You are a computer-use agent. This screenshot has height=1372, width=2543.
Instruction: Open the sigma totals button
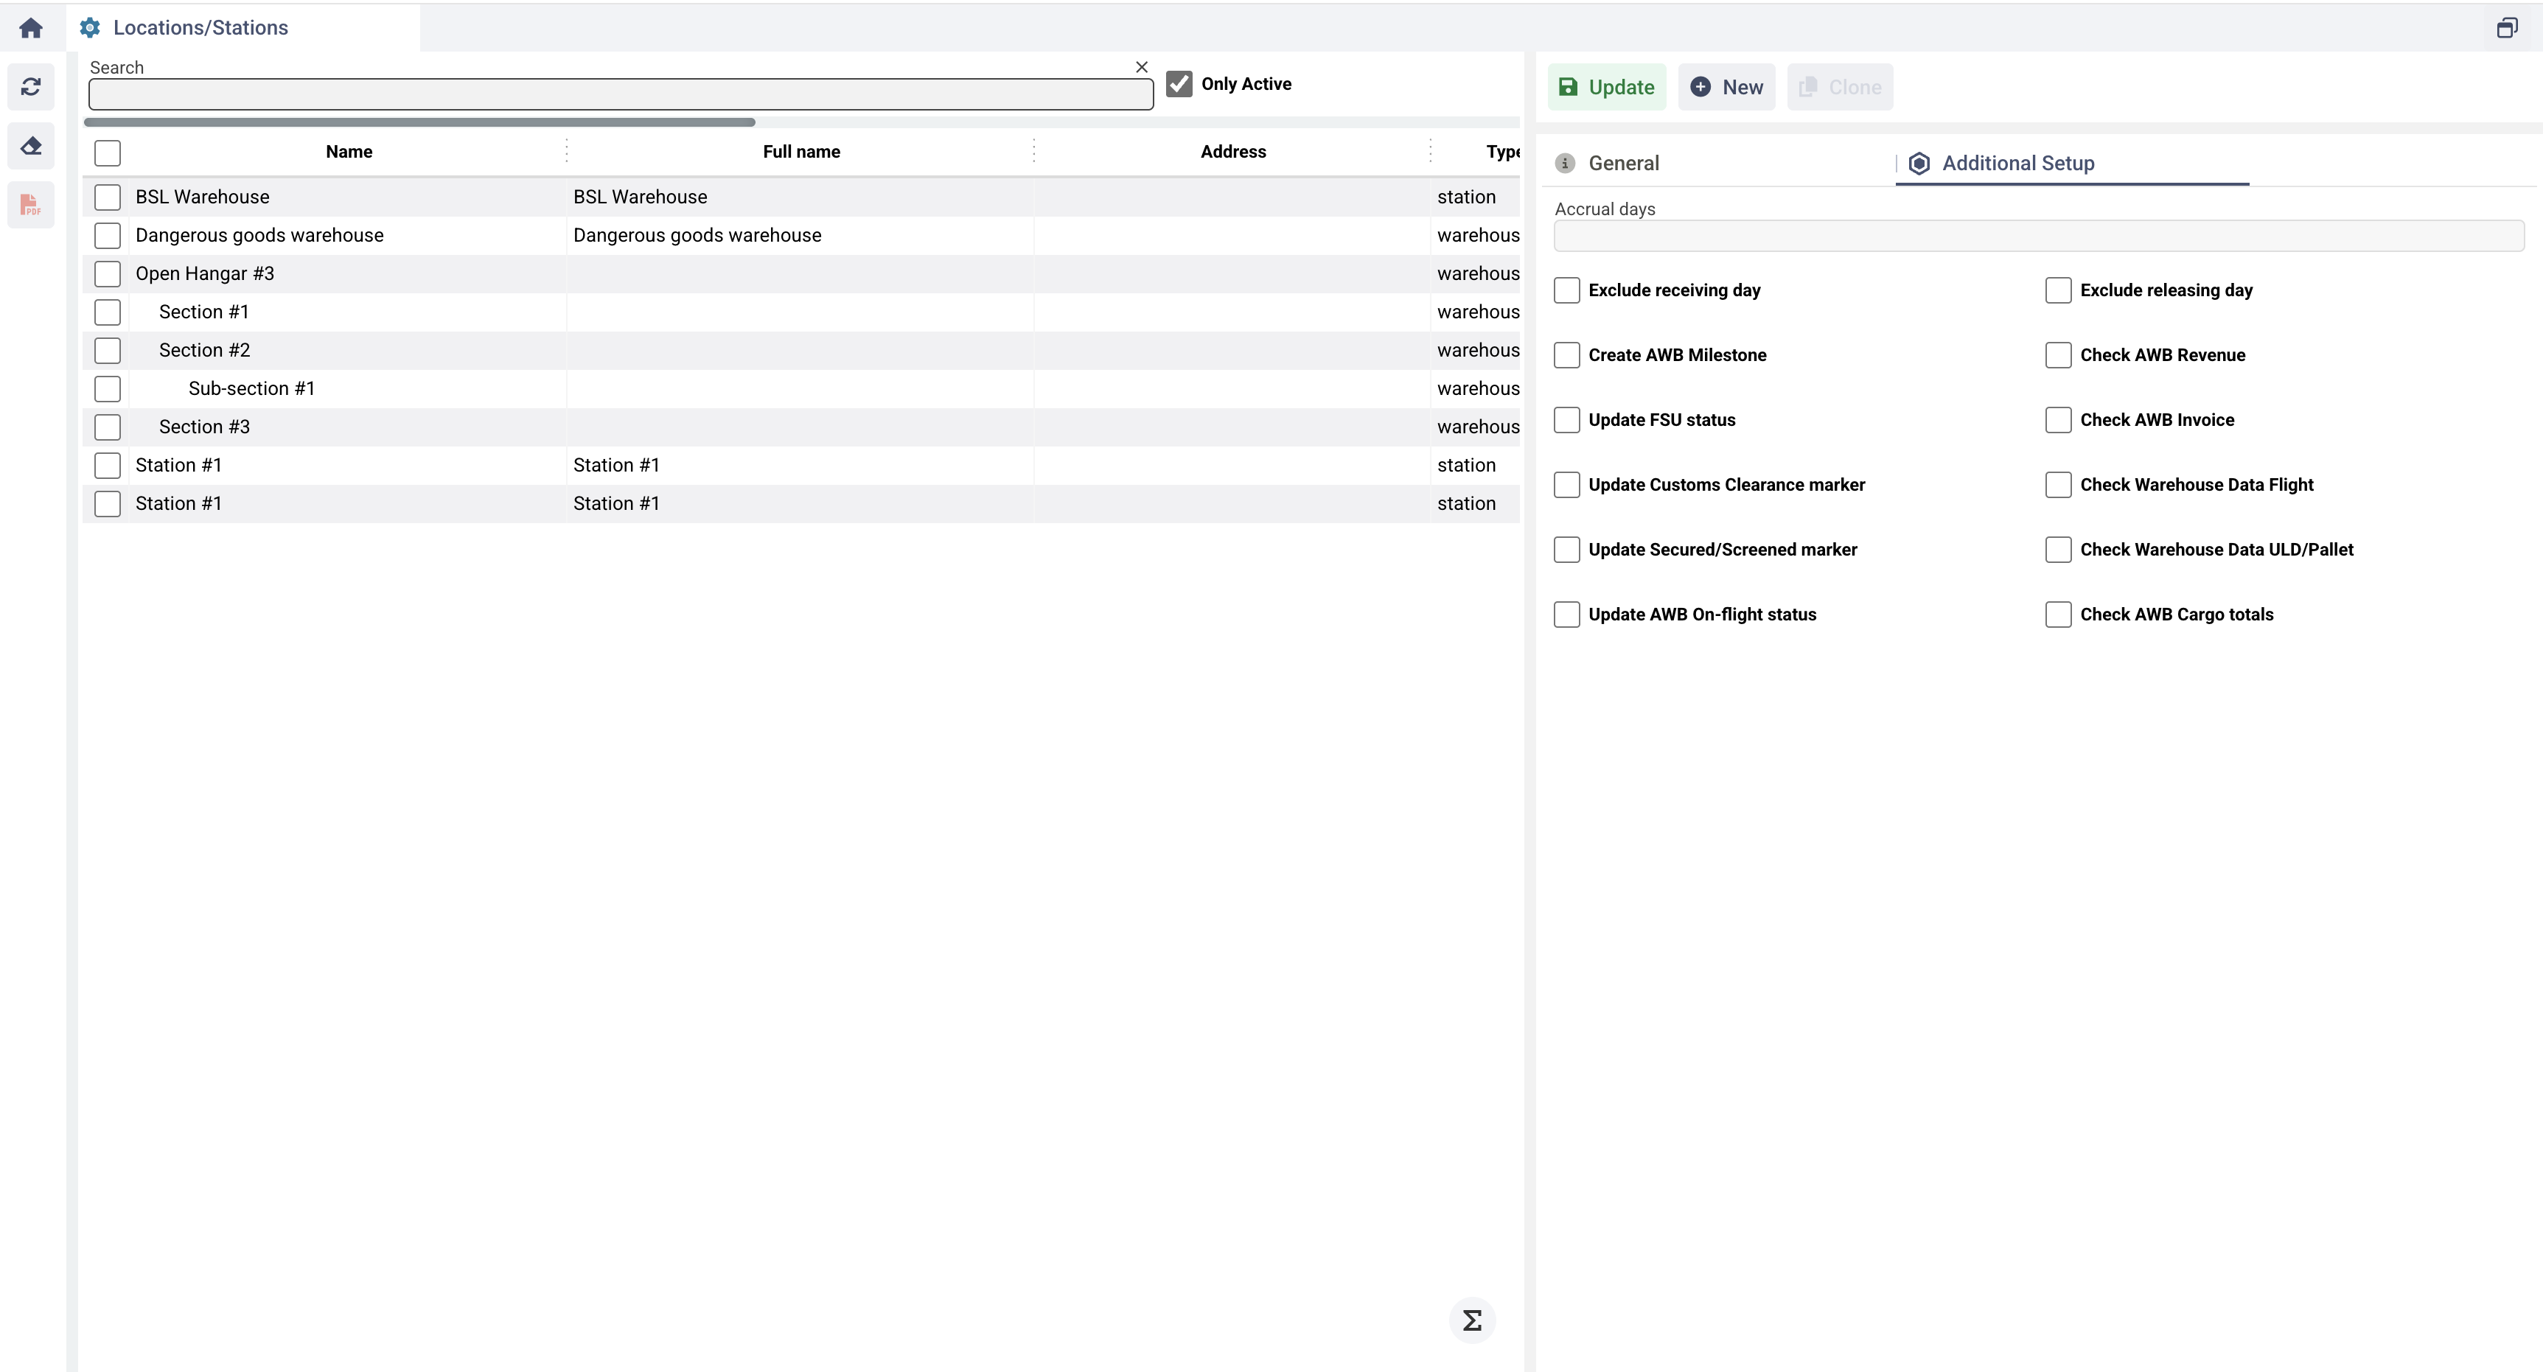(x=1472, y=1320)
